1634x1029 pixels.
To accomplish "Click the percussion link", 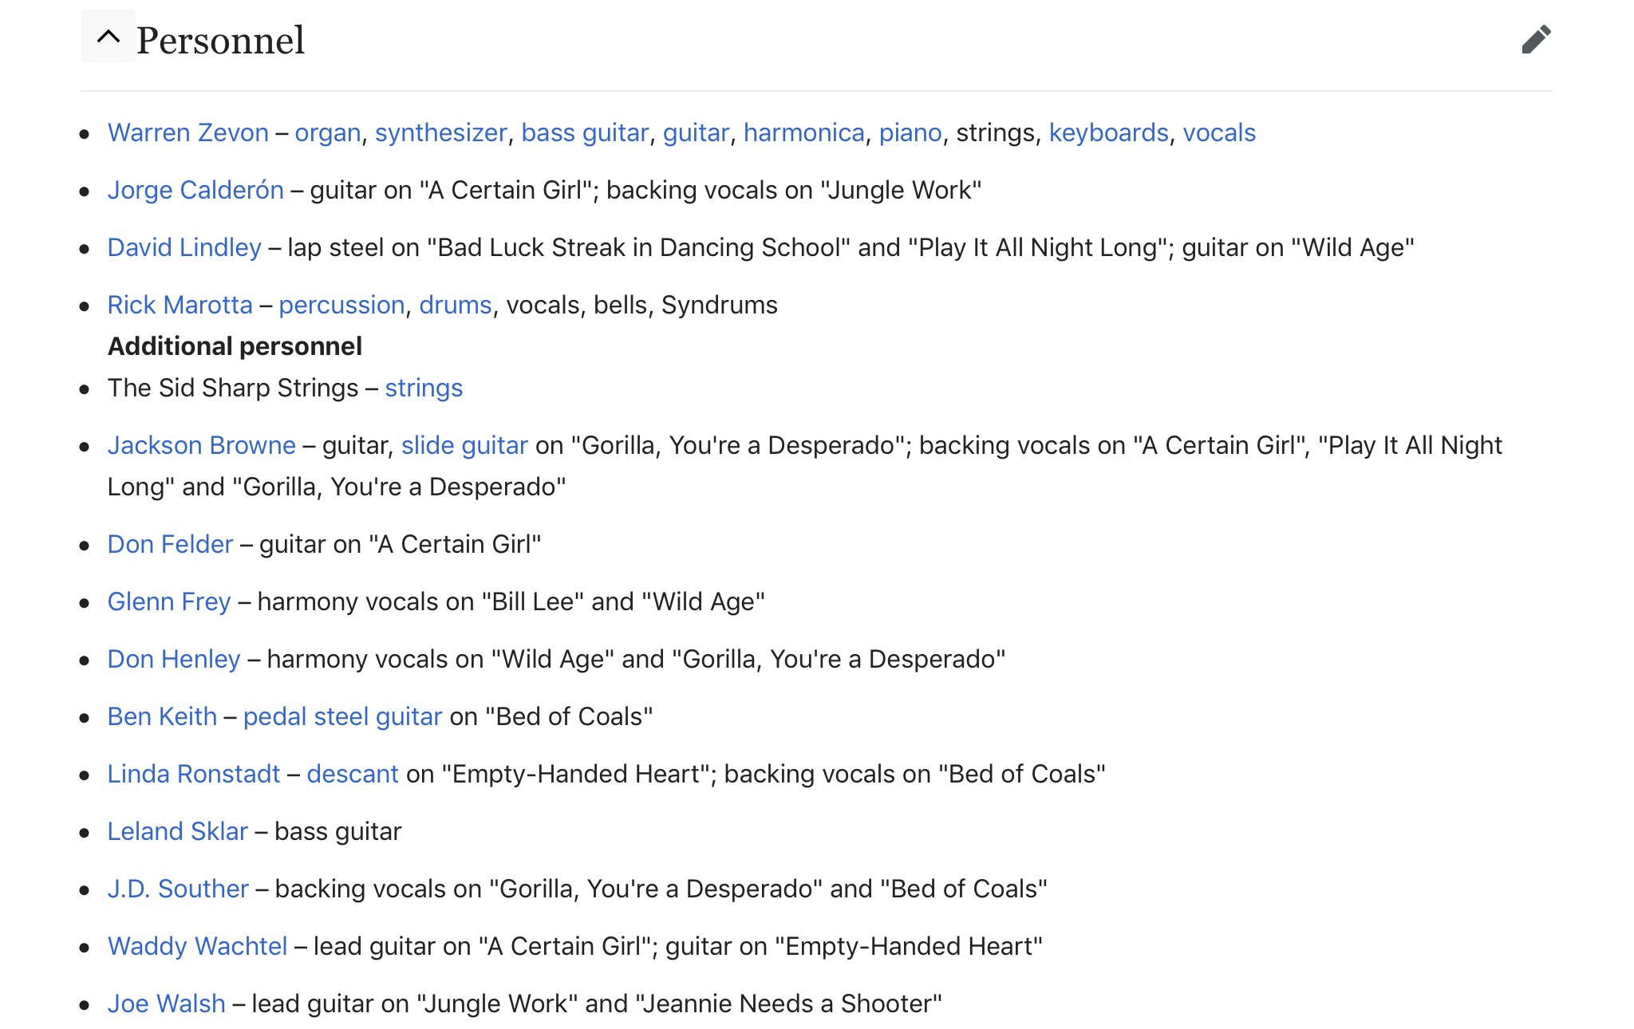I will [341, 305].
